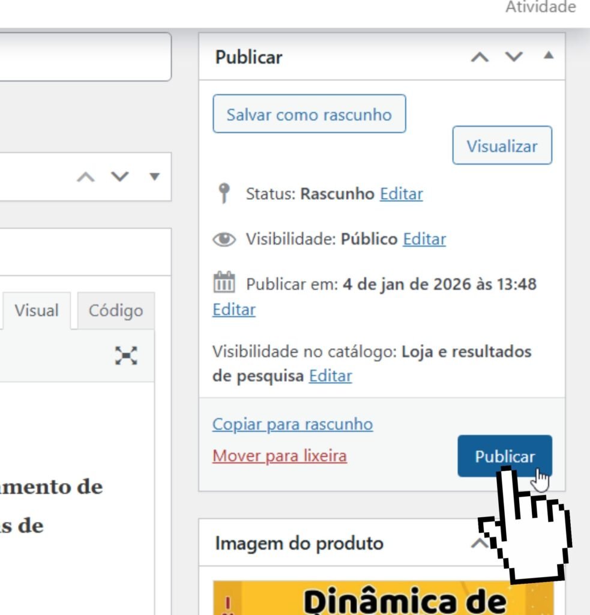Edit the Público visibility setting
The image size is (590, 615).
click(x=424, y=239)
